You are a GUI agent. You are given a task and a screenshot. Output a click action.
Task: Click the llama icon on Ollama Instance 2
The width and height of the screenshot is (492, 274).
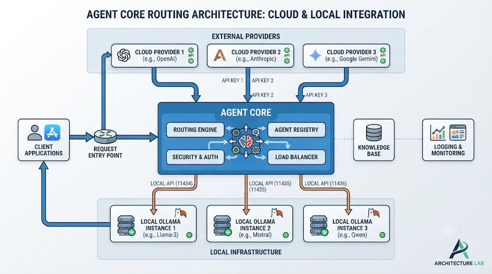point(277,213)
